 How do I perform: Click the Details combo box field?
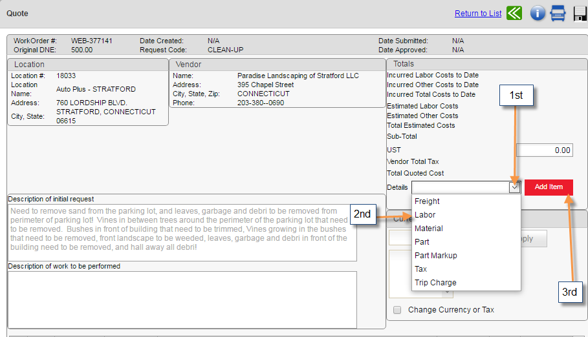click(x=460, y=187)
